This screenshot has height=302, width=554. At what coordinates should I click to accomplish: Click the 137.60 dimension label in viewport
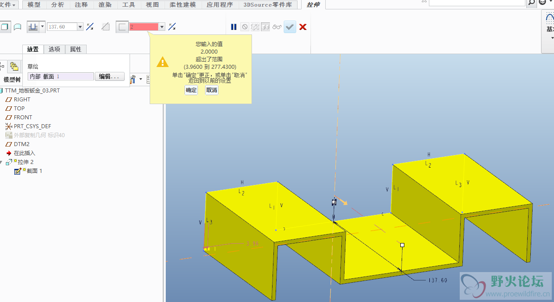pyautogui.click(x=437, y=280)
